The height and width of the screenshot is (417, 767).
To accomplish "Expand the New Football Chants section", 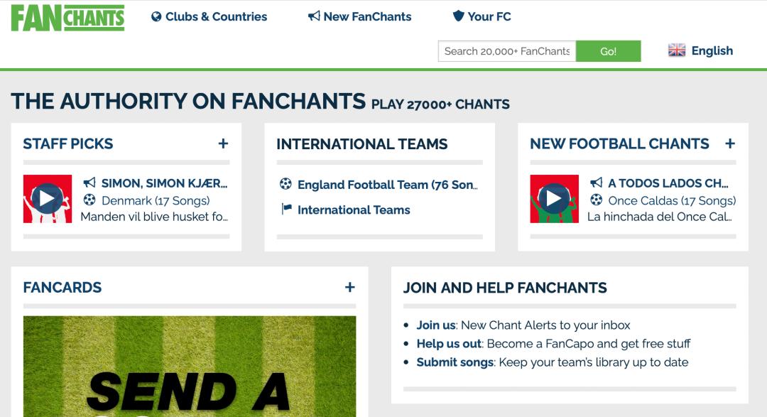I will 730,143.
